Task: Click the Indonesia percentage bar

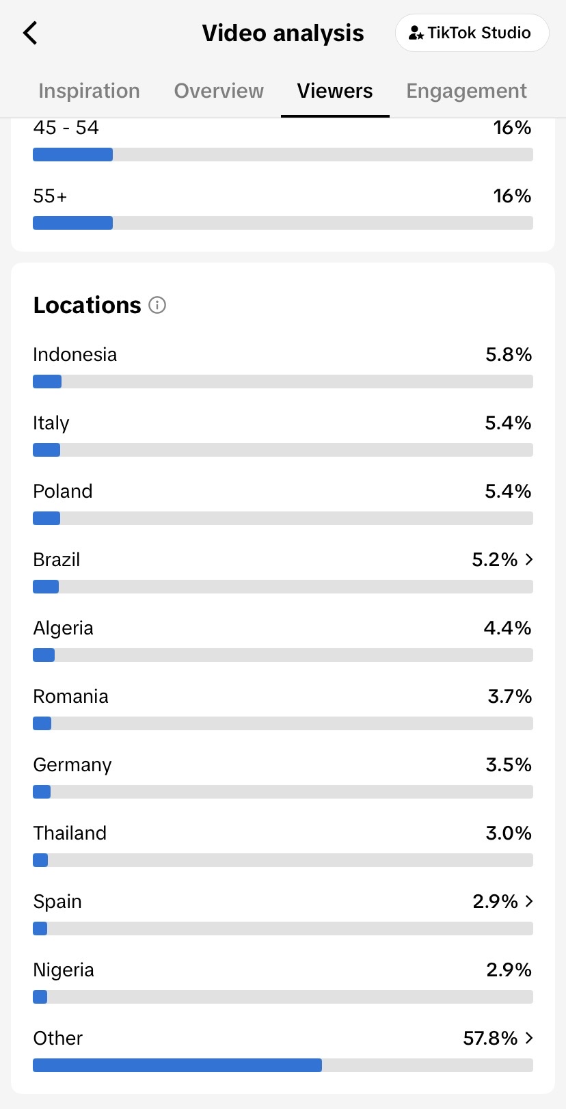Action: click(x=283, y=382)
